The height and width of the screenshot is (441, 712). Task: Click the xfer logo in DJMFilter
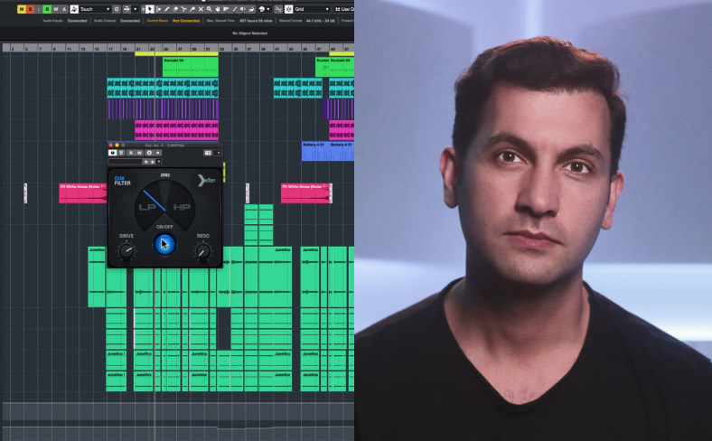207,181
